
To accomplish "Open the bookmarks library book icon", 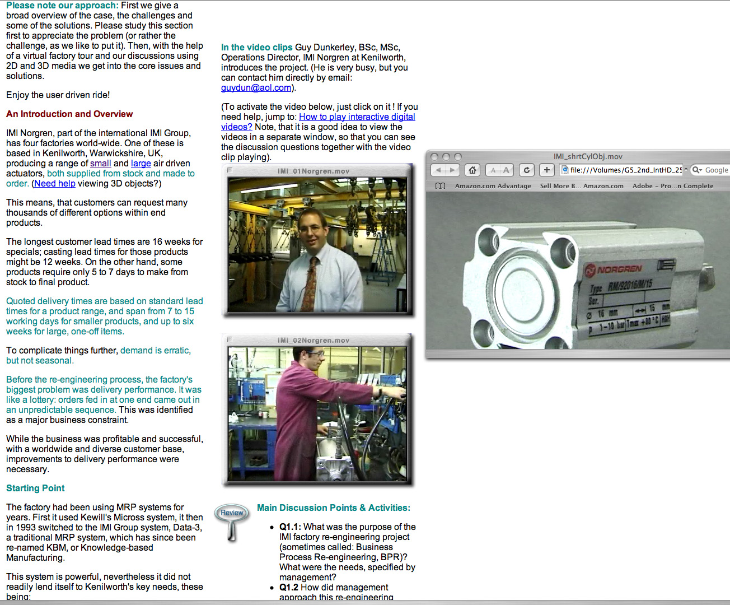I will [441, 186].
